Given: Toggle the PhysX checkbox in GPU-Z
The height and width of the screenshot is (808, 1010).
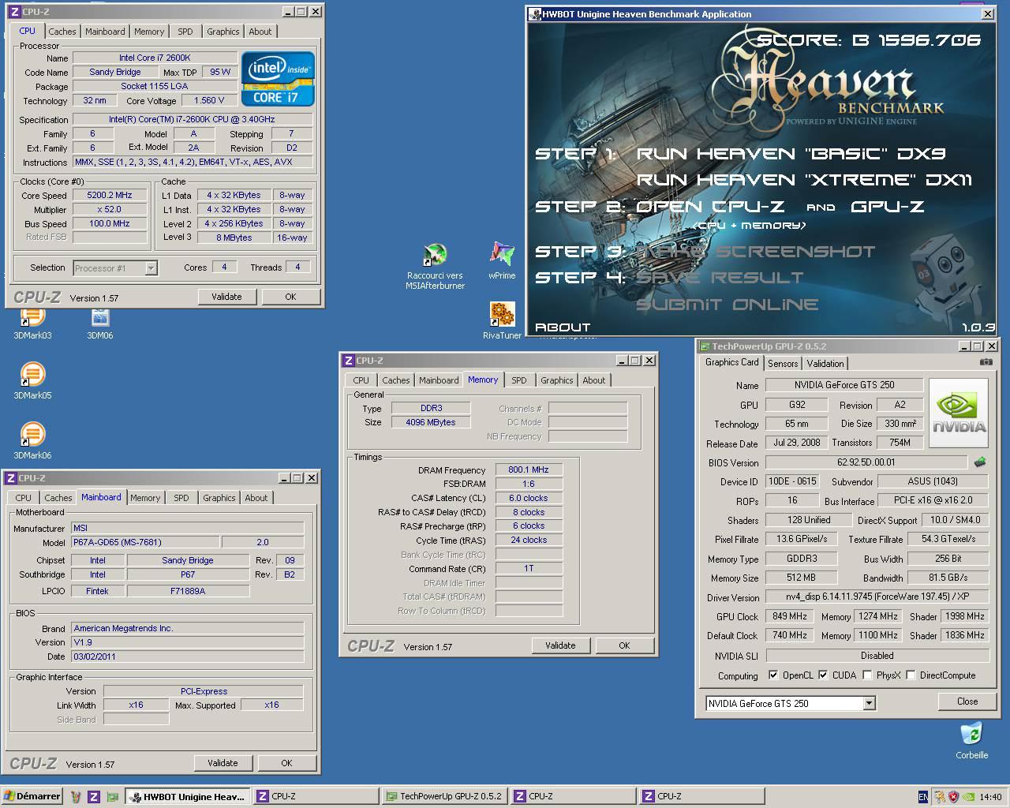Looking at the screenshot, I should (x=868, y=675).
